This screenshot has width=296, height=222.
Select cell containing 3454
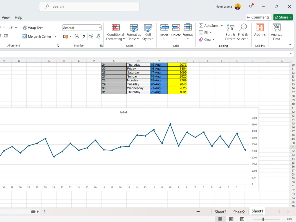coord(177,69)
